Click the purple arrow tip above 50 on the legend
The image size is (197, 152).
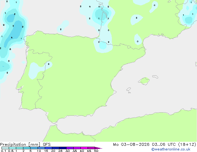(x=98, y=148)
